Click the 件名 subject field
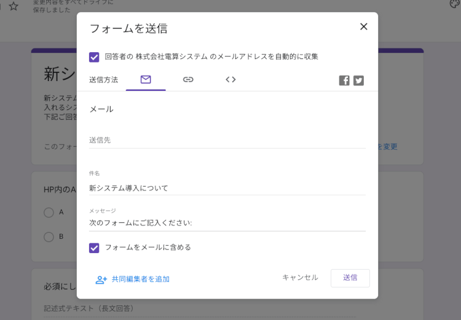Screen dimensions: 461x320 tap(227, 188)
